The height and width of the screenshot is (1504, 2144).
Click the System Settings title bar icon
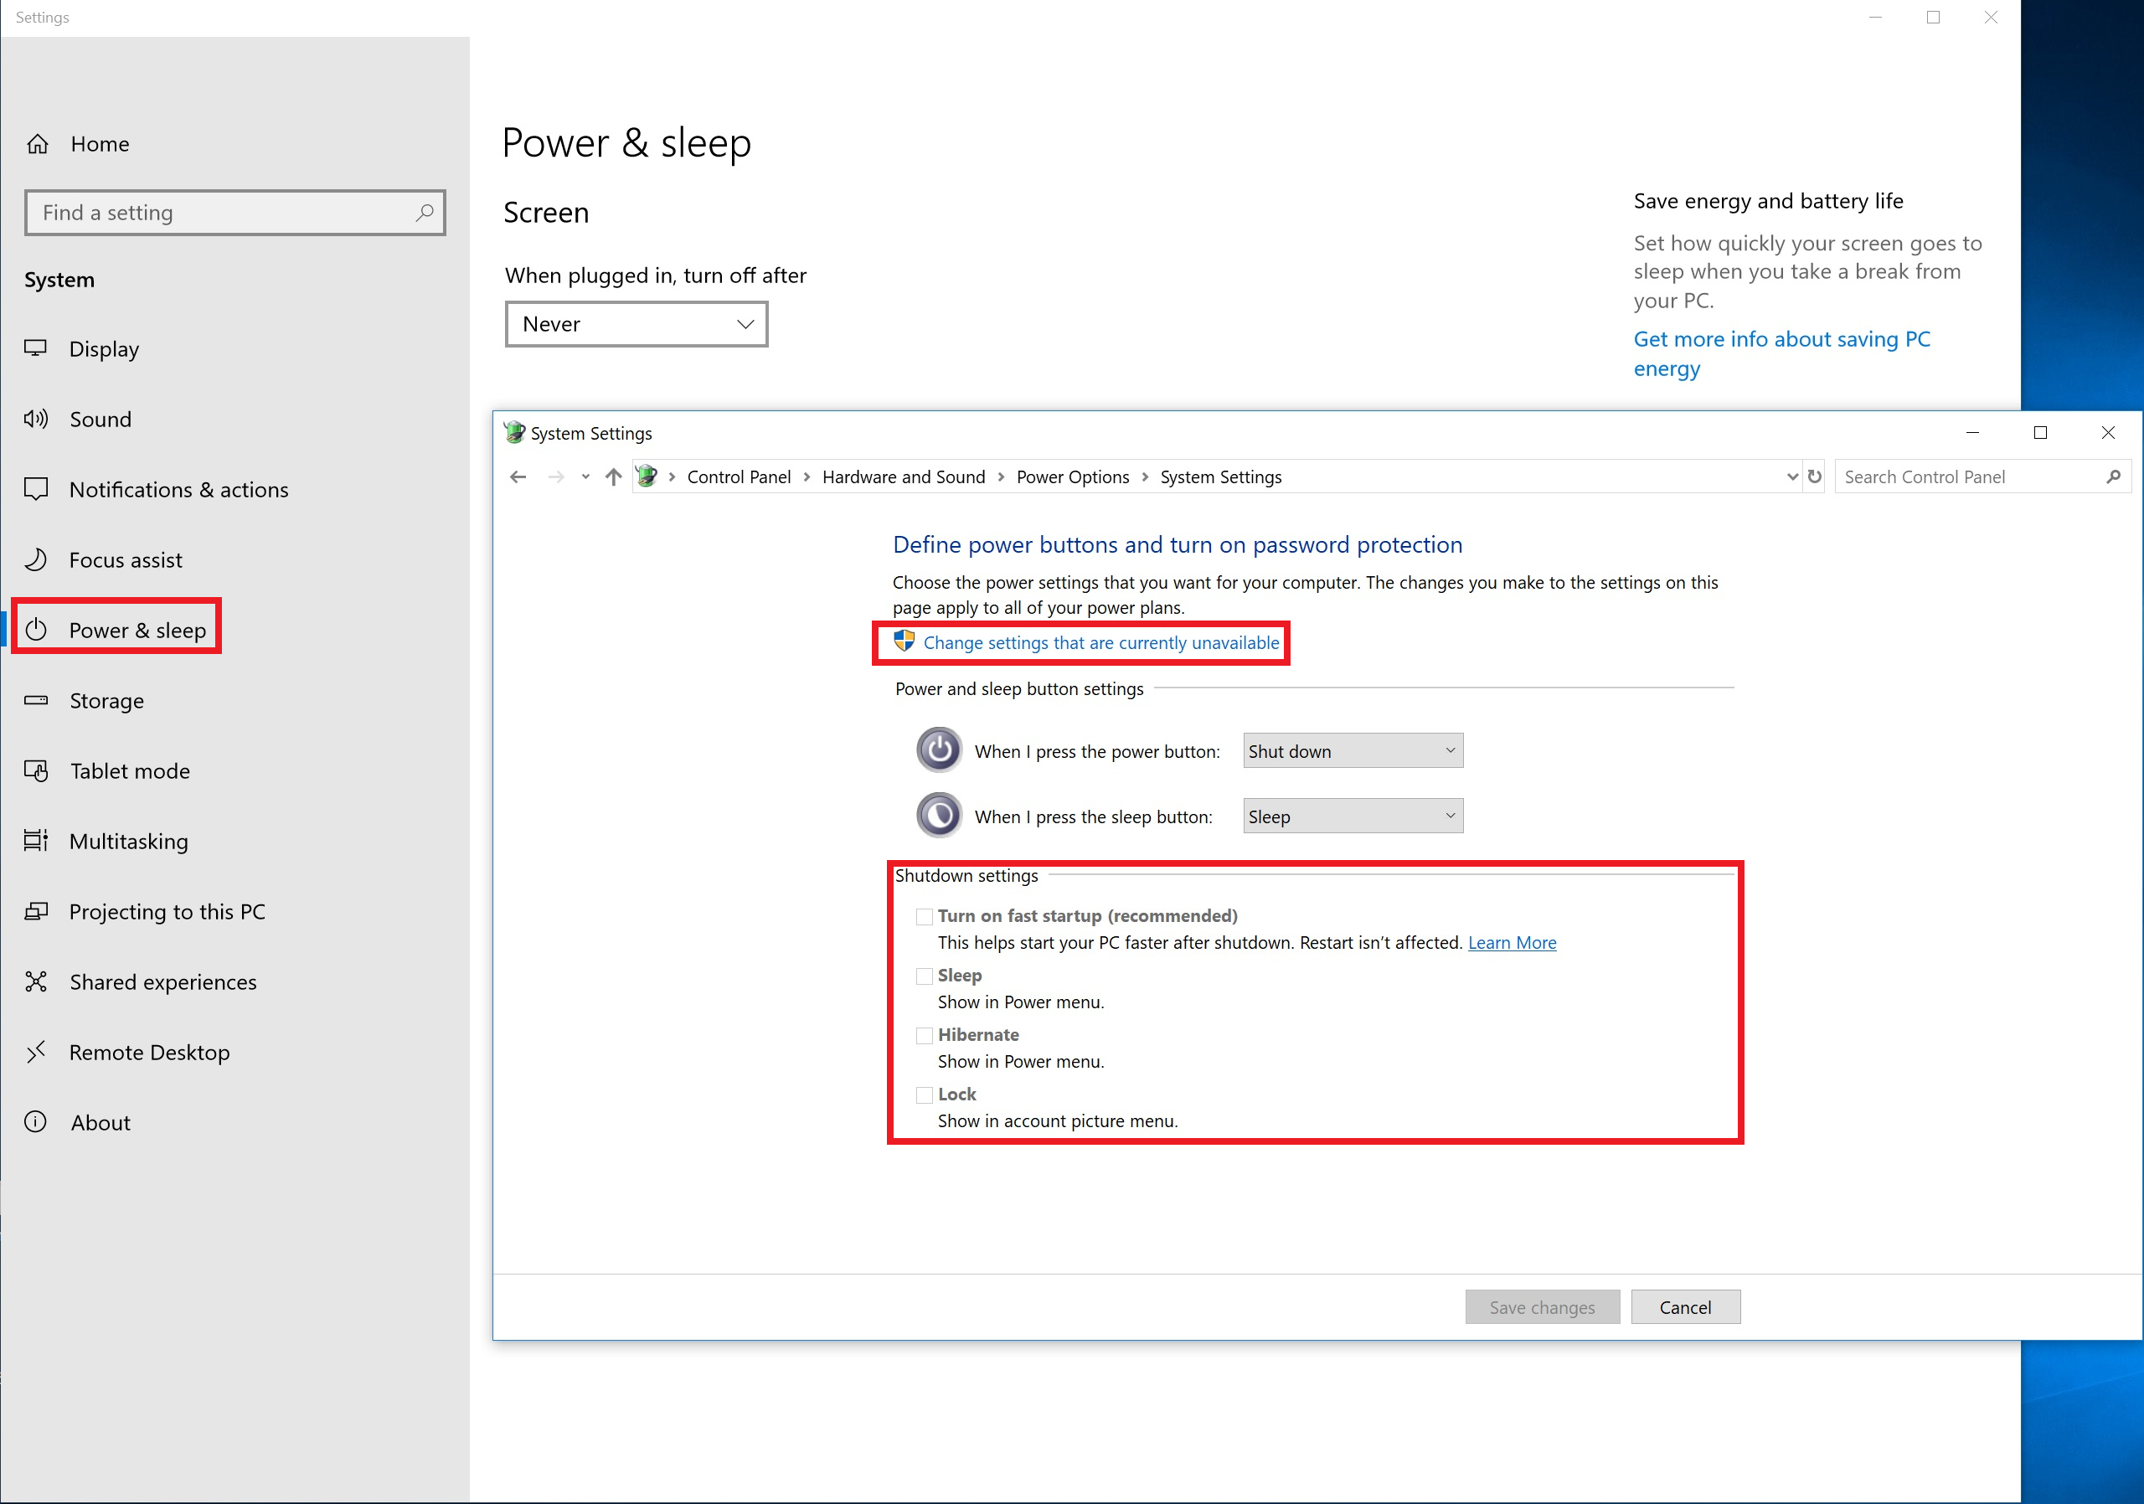(514, 432)
